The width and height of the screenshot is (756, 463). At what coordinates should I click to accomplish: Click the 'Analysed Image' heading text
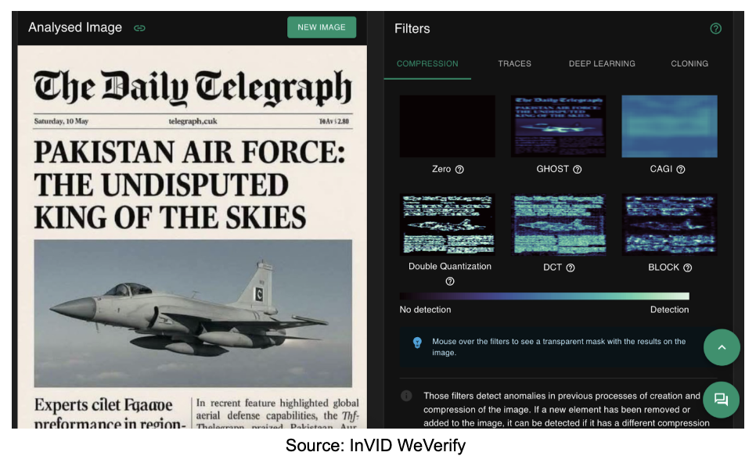(75, 27)
